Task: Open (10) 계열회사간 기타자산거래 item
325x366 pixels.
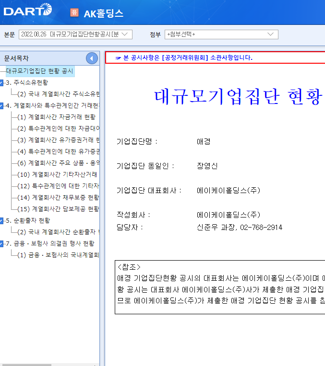Action: [x=57, y=174]
